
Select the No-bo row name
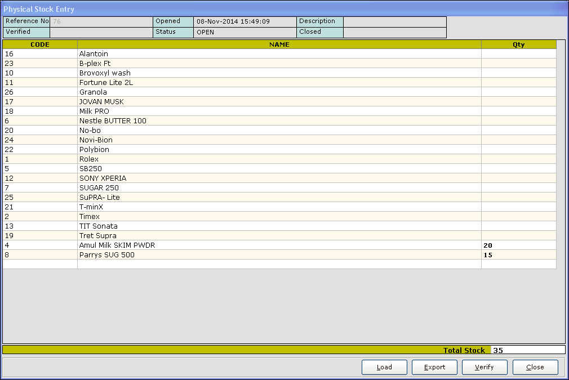[x=90, y=130]
